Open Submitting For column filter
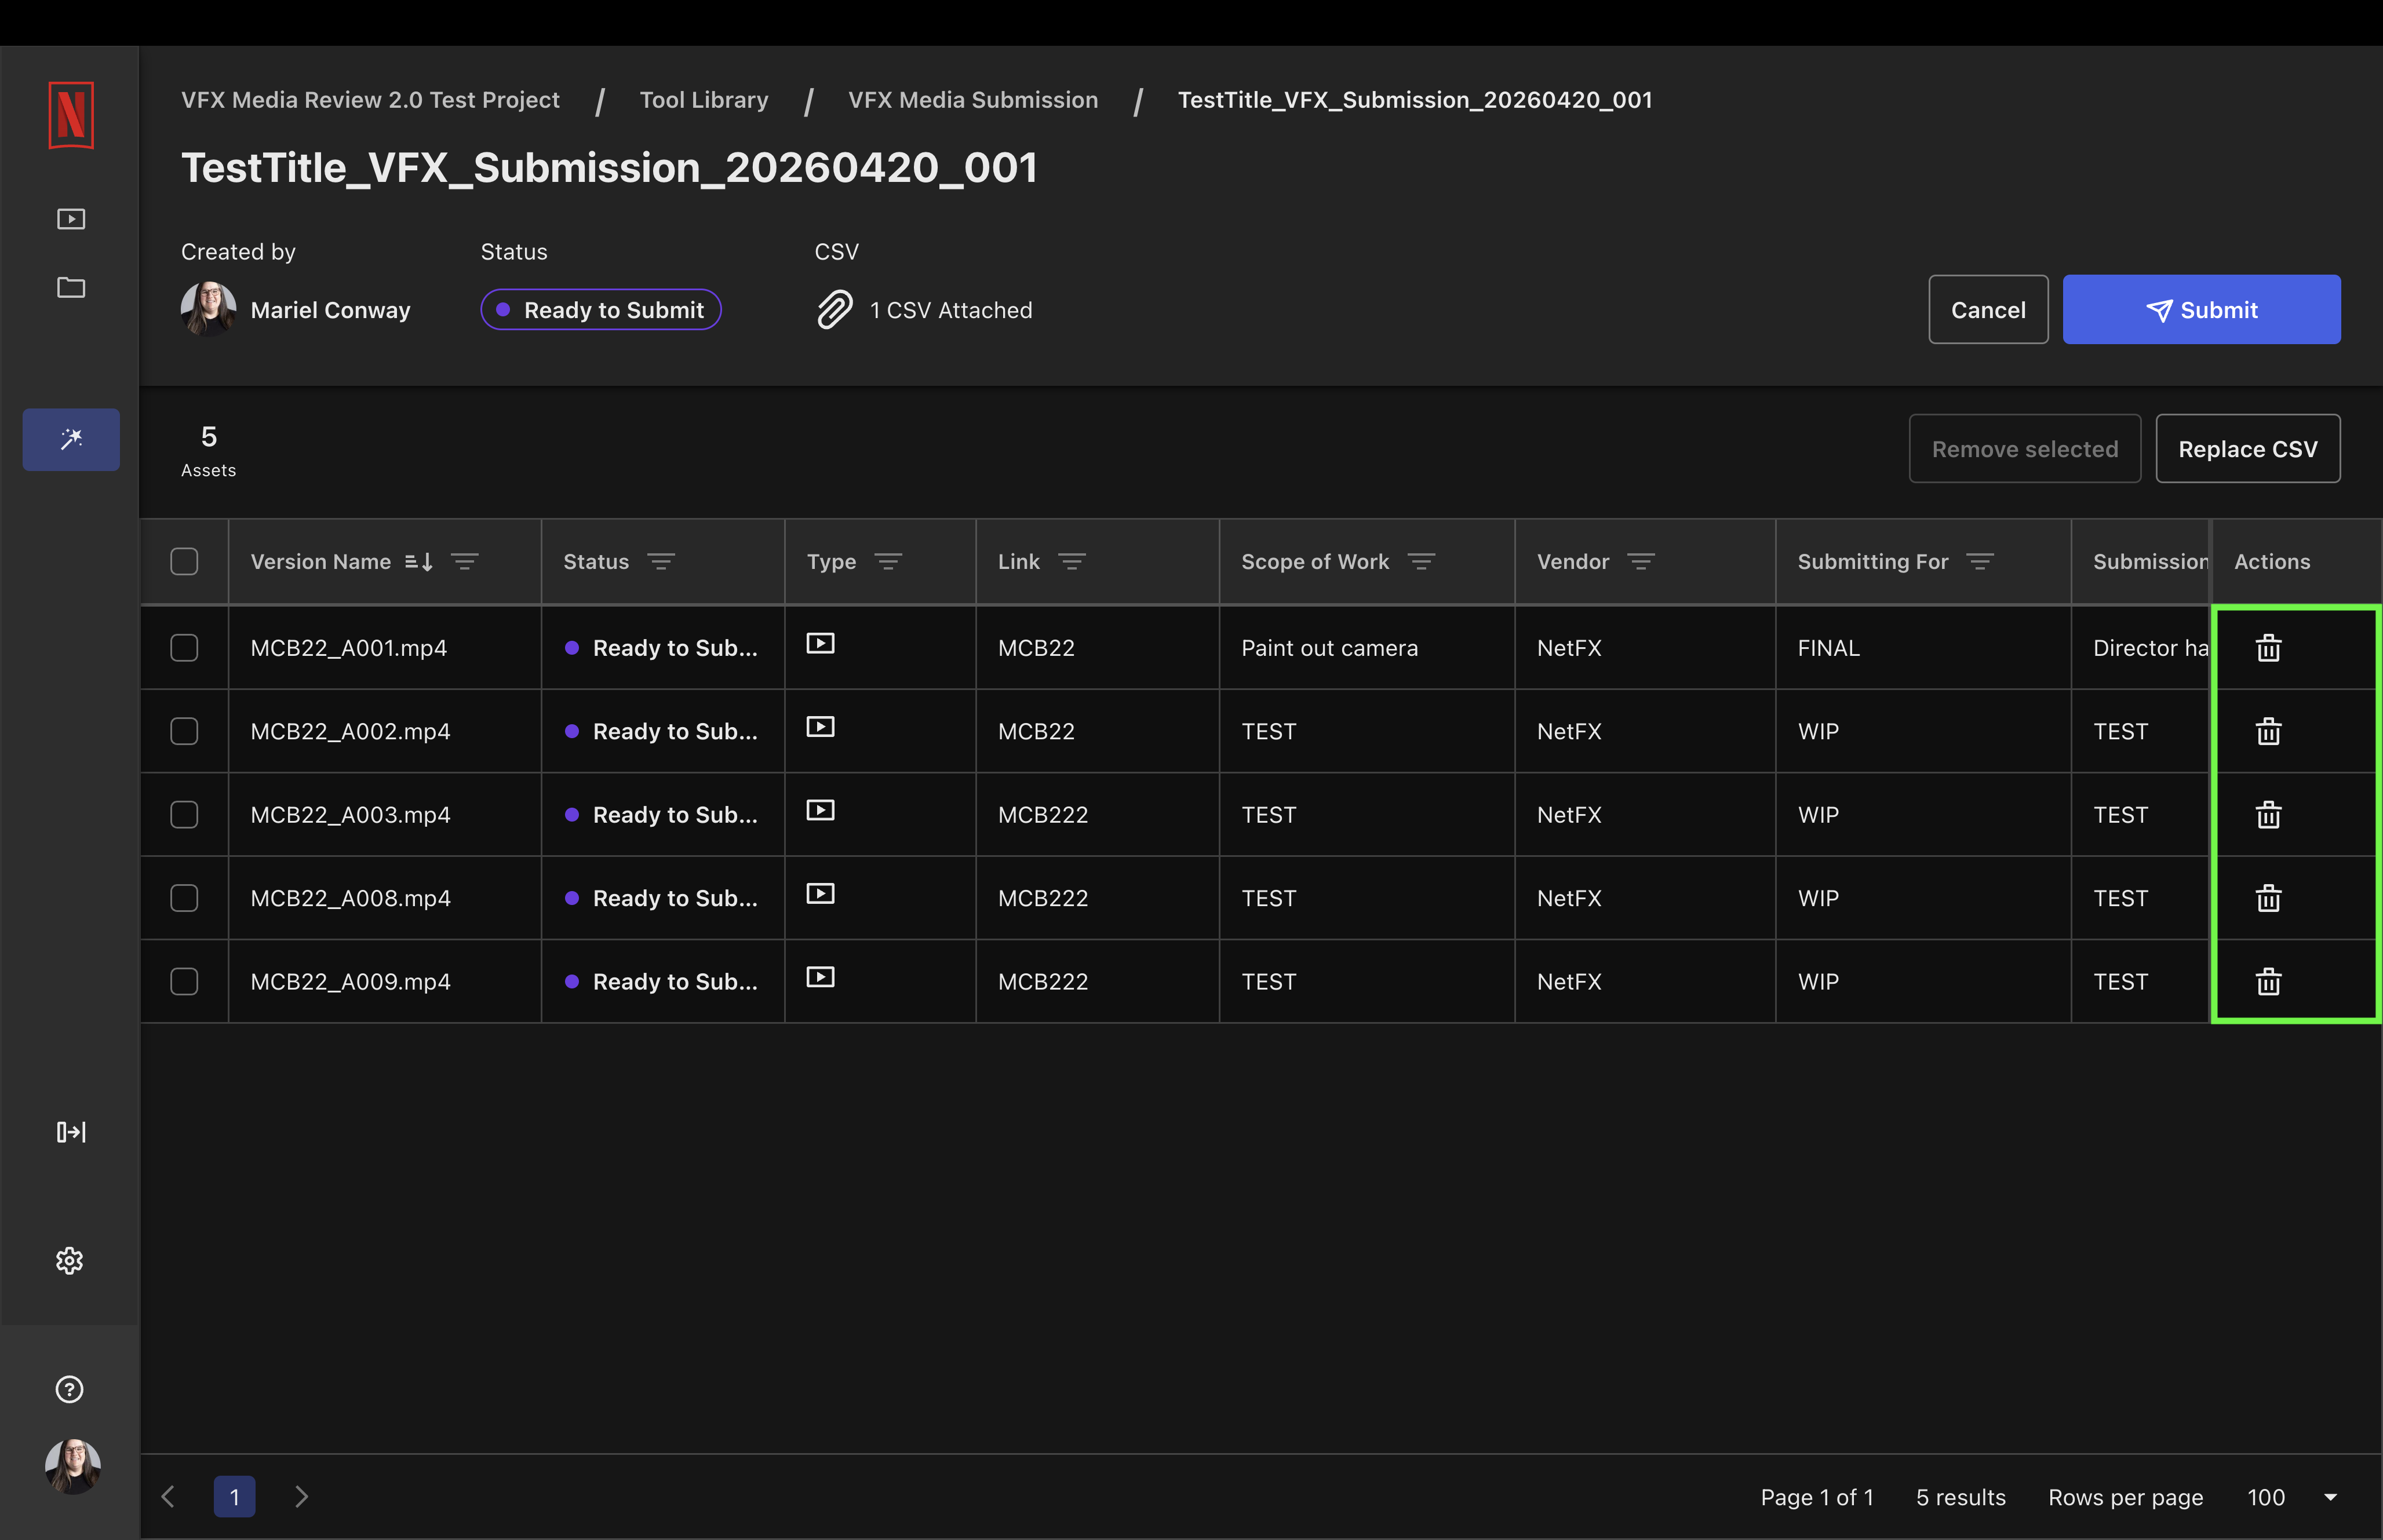Viewport: 2383px width, 1540px height. (x=1980, y=562)
